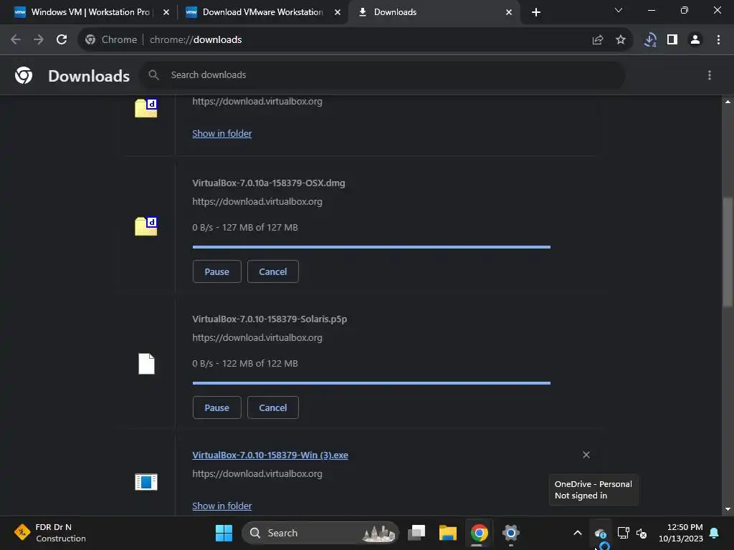734x550 pixels.
Task: Pause the OSX.dmg download
Action: [216, 271]
